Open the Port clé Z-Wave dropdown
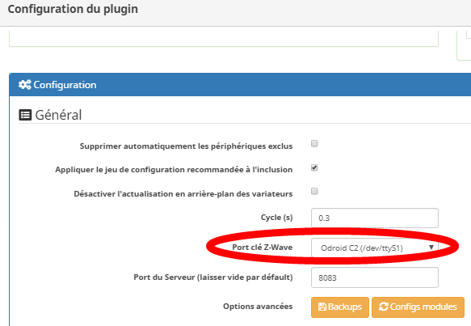 click(375, 248)
